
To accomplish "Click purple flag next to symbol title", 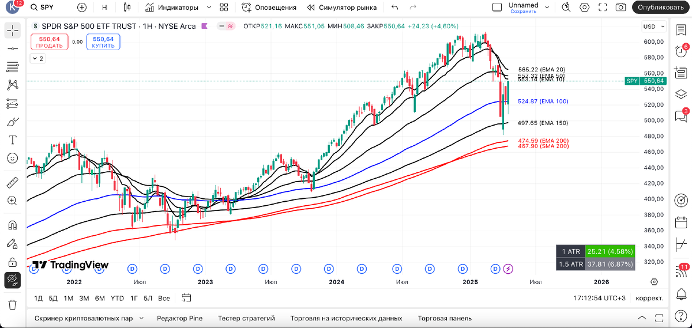I will 204,26.
